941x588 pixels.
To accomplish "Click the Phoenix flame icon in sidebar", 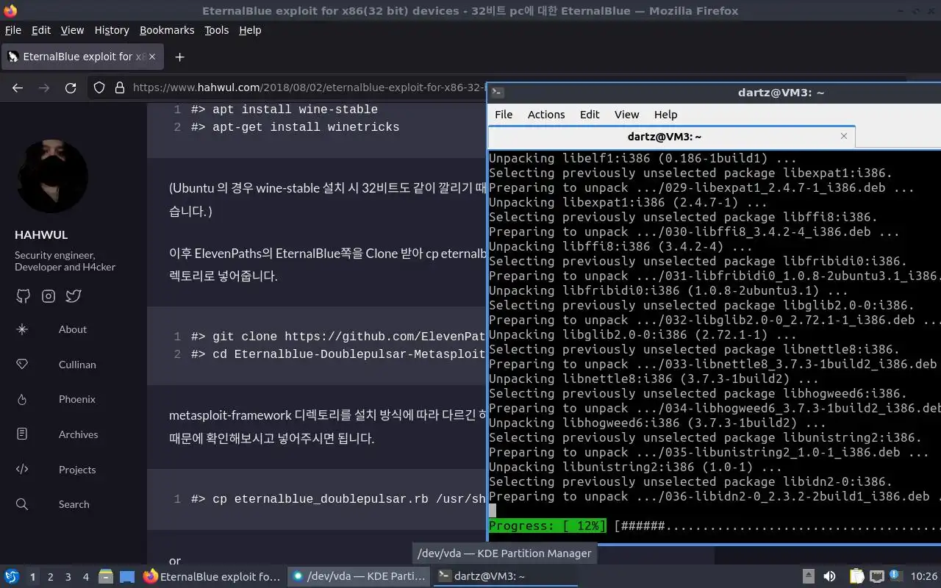I will click(x=22, y=399).
